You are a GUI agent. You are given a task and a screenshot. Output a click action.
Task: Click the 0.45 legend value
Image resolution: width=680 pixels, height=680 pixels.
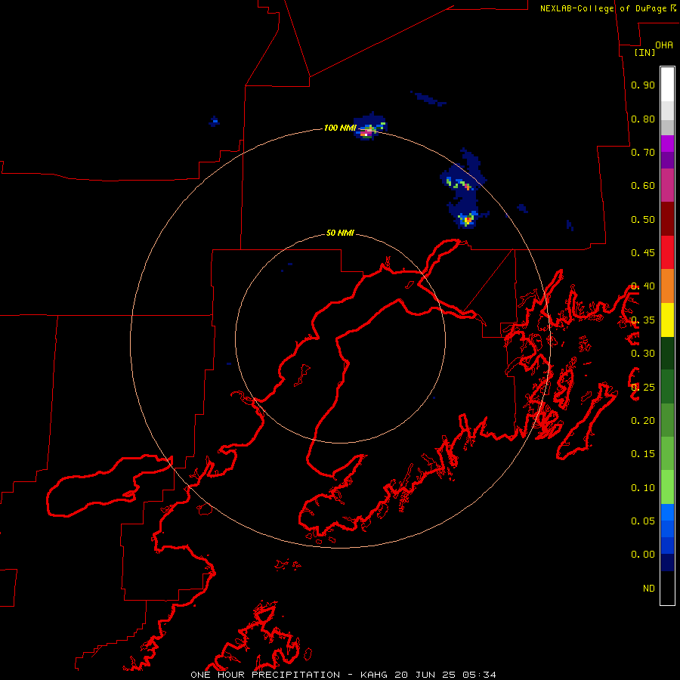643,253
